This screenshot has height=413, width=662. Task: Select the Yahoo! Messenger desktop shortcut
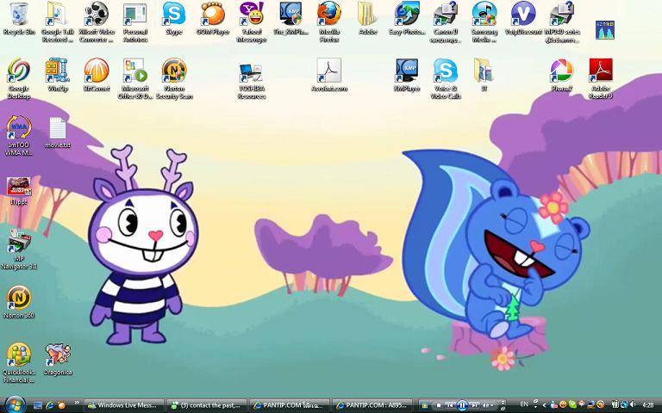pyautogui.click(x=252, y=22)
